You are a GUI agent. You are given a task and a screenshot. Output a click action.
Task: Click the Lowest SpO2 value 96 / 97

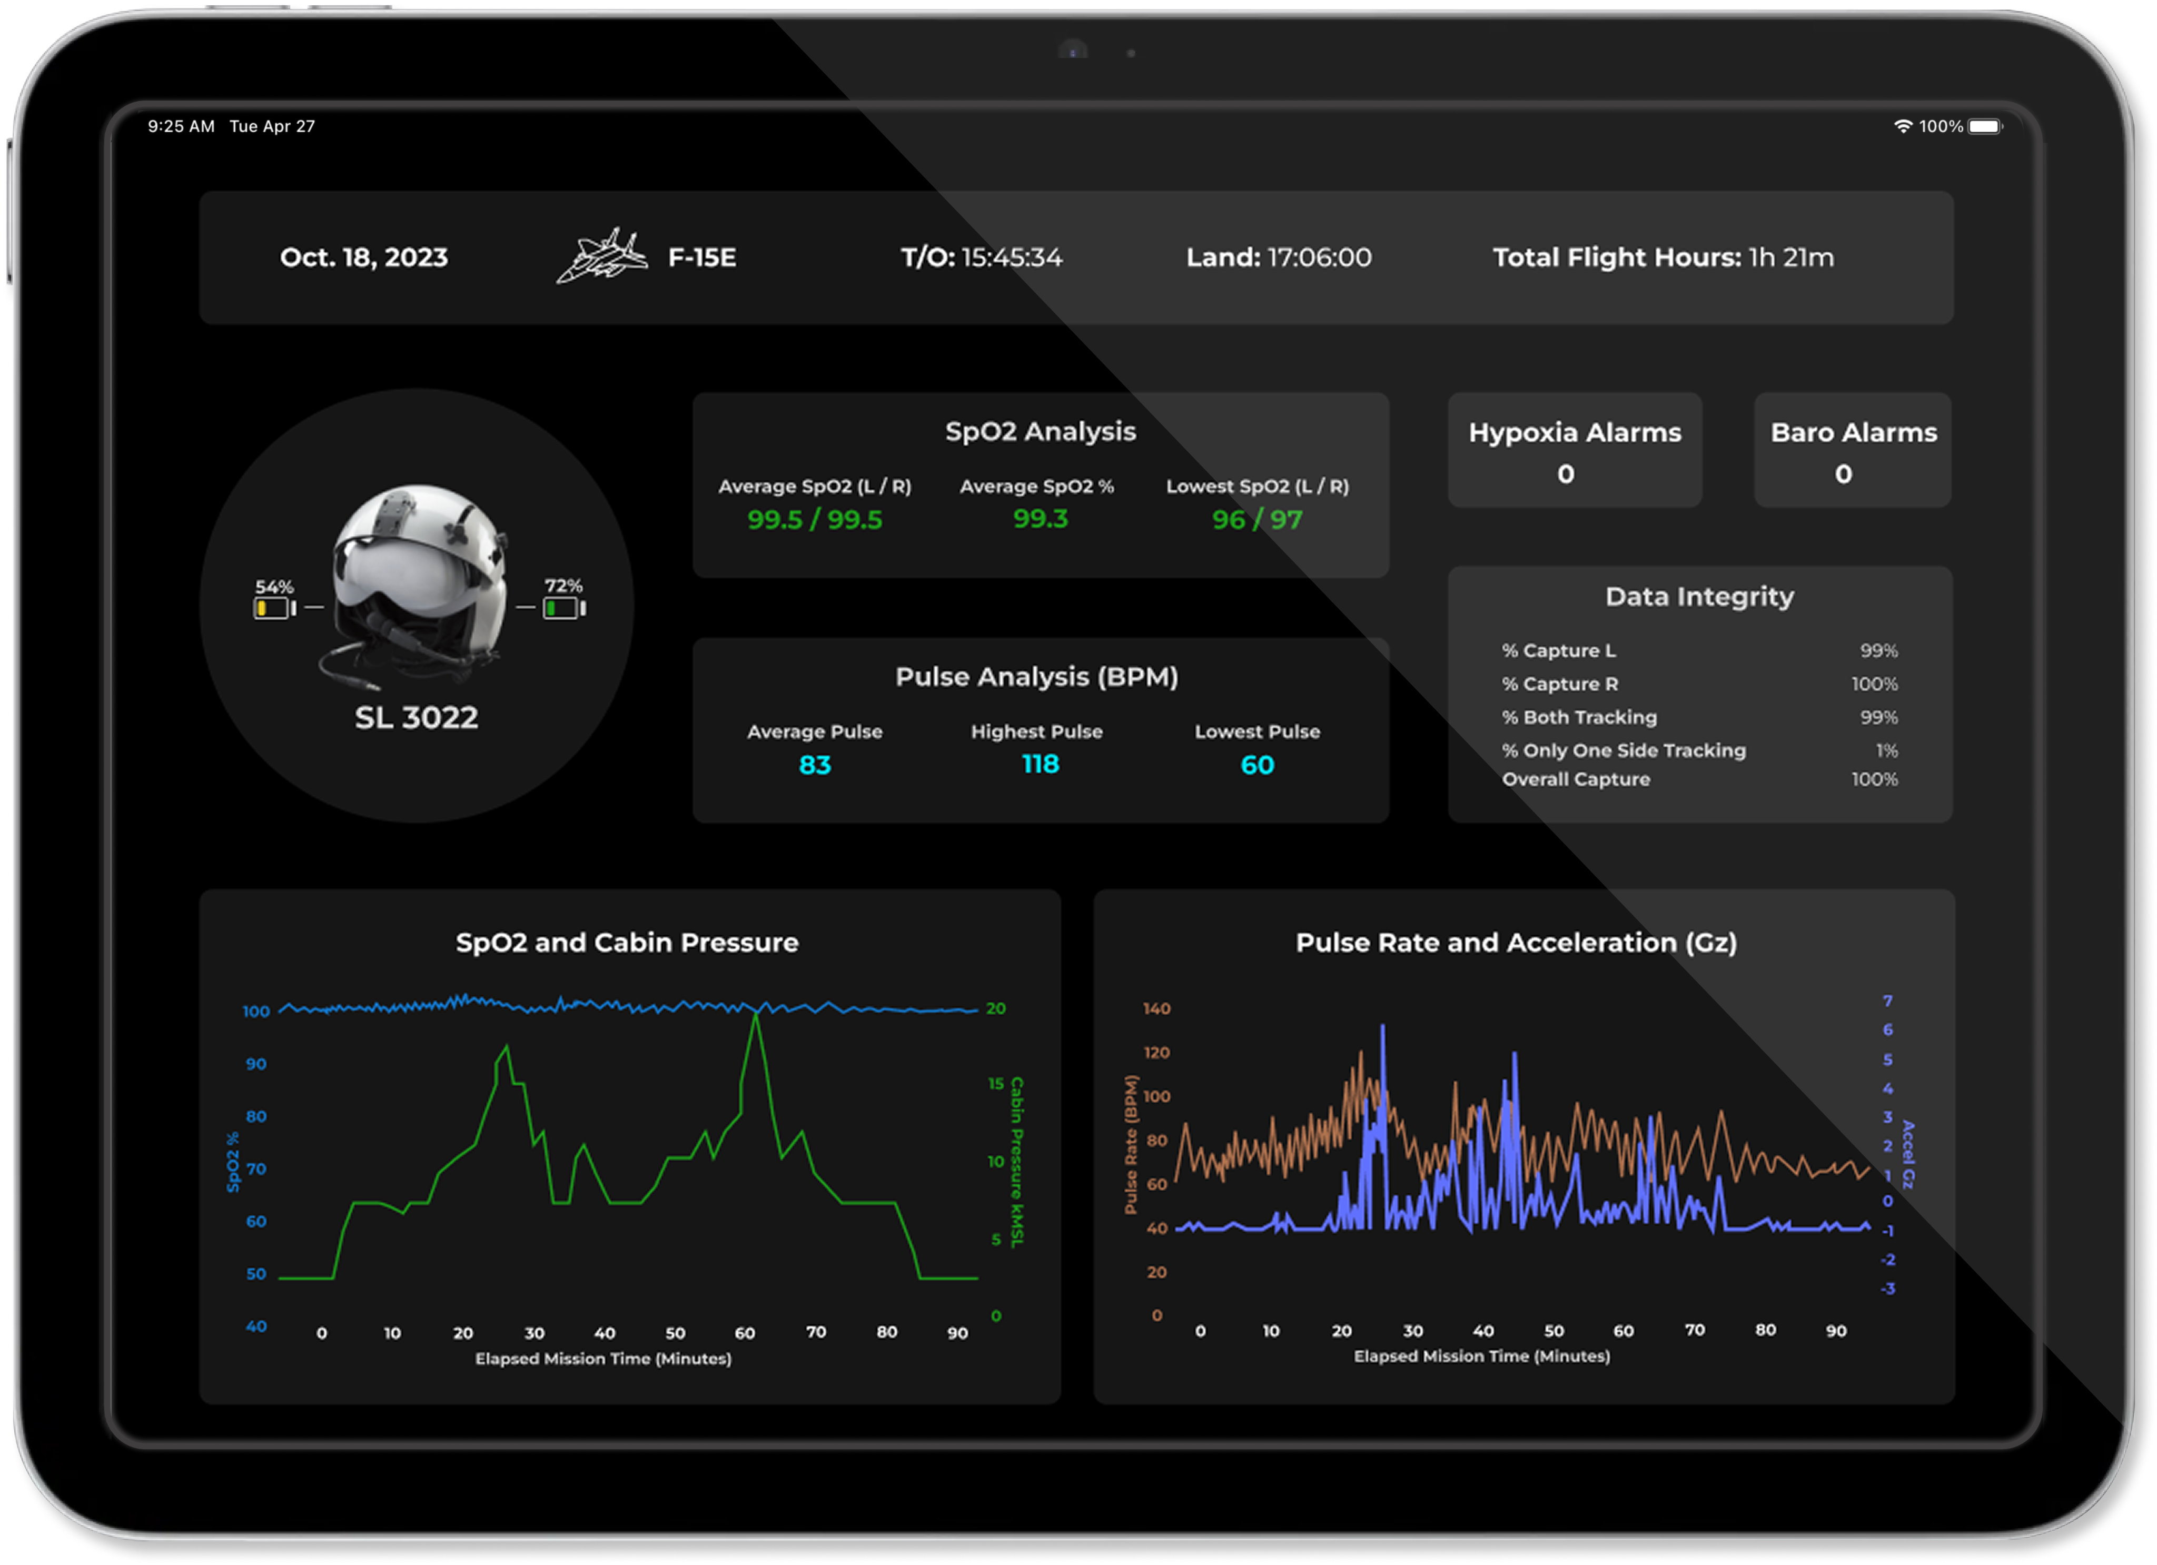pyautogui.click(x=1258, y=519)
